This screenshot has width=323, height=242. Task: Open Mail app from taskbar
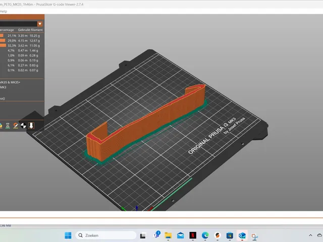pyautogui.click(x=181, y=235)
